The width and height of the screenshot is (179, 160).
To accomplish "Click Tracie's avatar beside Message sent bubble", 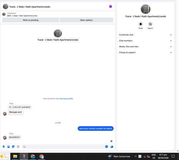I will point(5,113).
